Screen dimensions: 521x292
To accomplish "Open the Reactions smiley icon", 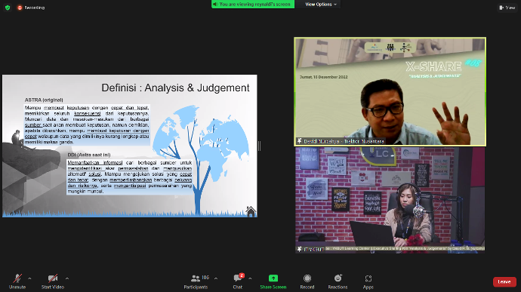I will (x=338, y=278).
